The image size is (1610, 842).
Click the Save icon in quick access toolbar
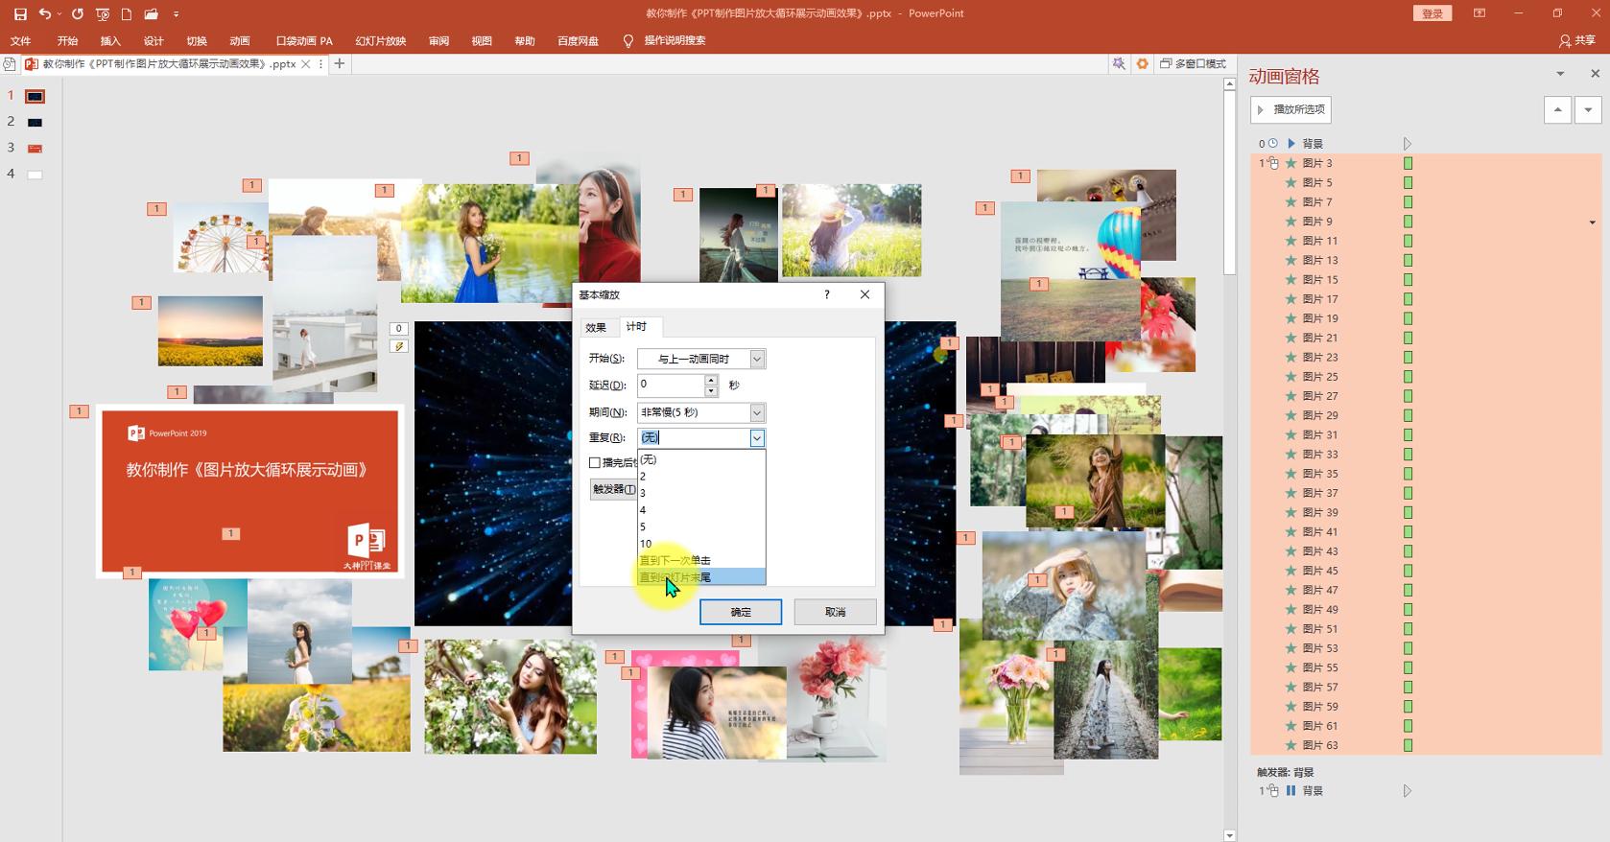(20, 14)
